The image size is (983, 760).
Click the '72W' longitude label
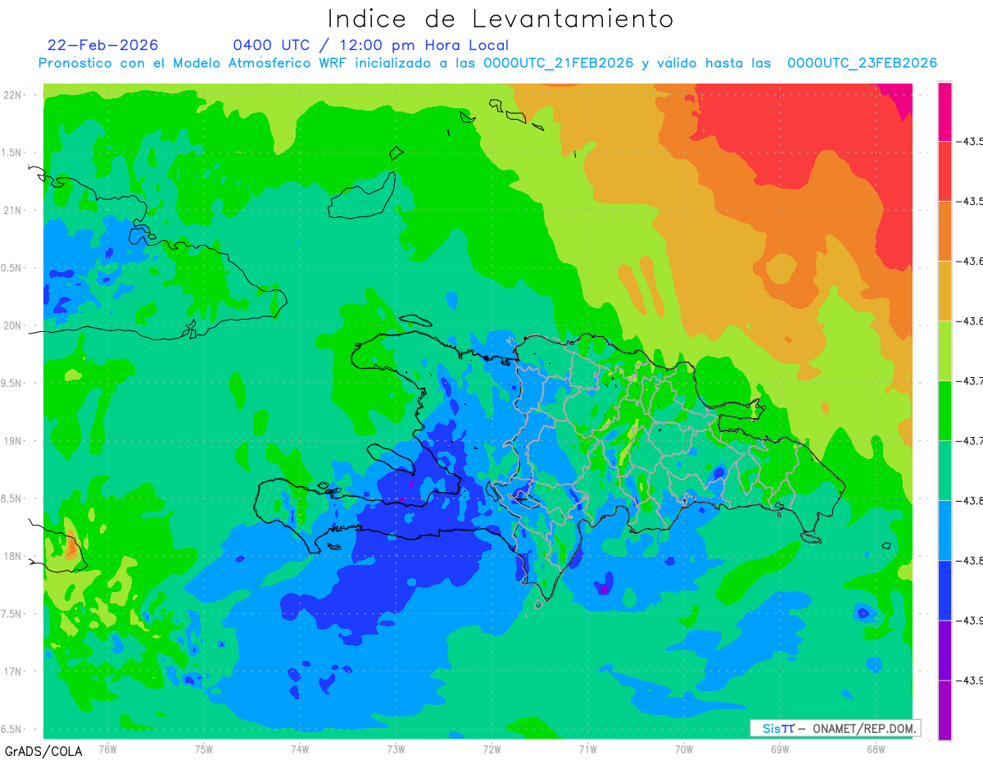[492, 749]
